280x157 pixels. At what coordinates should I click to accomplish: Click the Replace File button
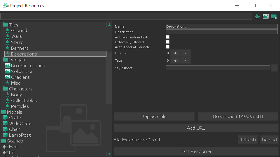(x=154, y=116)
